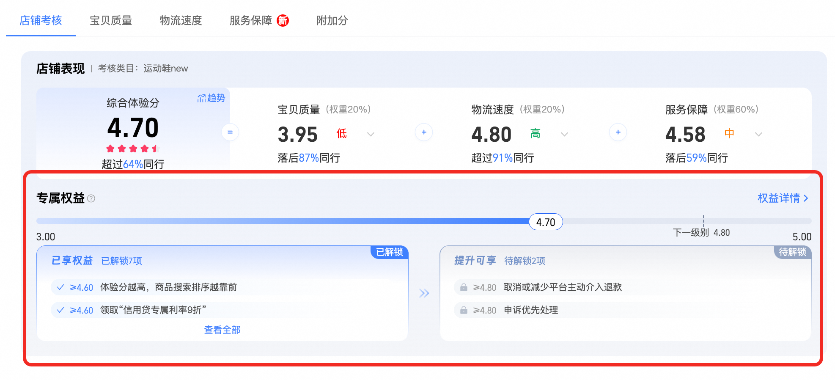Open 权益详情 link
Viewport: 835px width, 380px height.
tap(783, 198)
